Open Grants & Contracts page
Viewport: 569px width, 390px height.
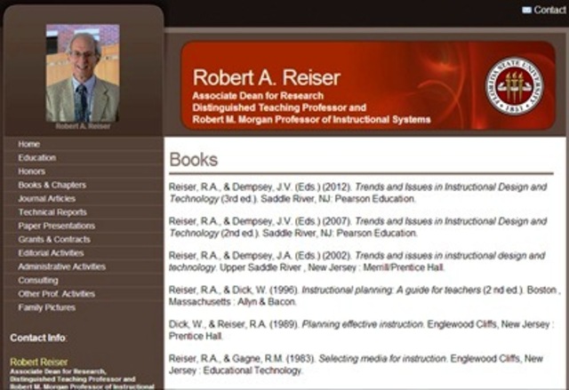coord(54,239)
